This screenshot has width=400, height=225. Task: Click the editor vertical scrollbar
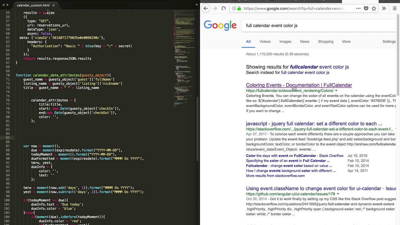197,128
